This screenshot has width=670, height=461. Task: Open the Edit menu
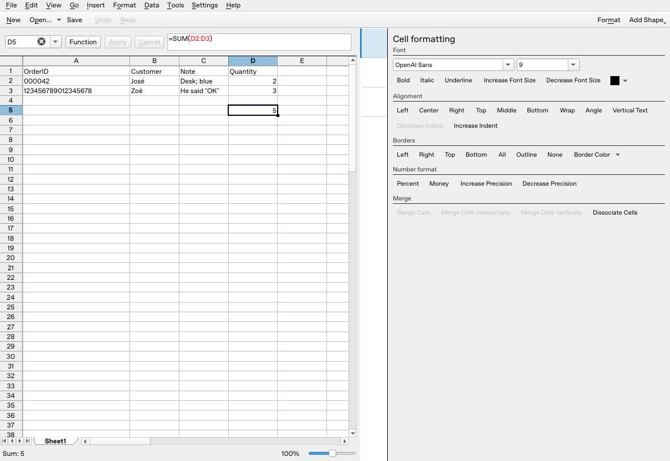coord(31,5)
